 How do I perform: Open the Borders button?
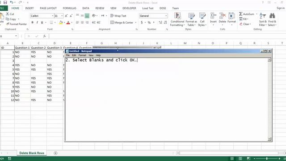(51, 22)
